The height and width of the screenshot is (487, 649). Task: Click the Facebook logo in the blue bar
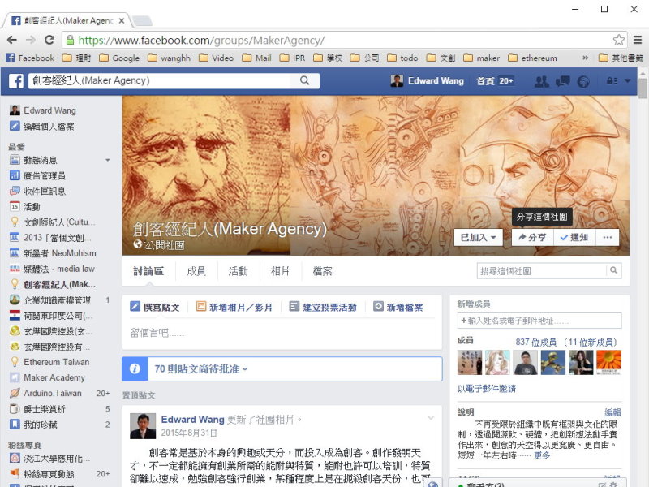click(x=15, y=80)
